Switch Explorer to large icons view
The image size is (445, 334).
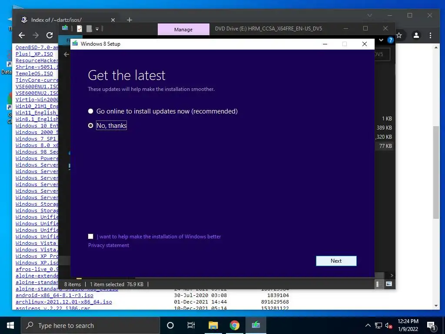(389, 284)
